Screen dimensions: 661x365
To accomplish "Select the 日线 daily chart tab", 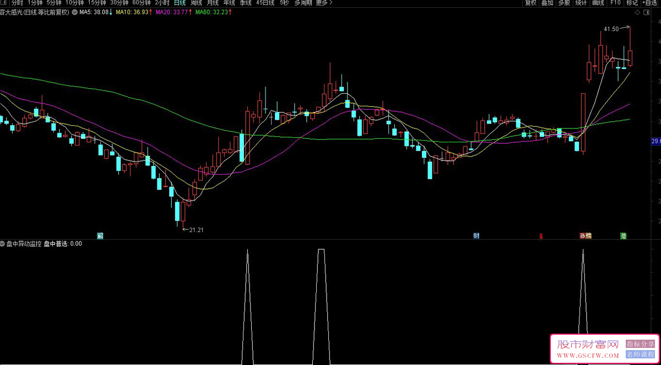I will pyautogui.click(x=180, y=3).
